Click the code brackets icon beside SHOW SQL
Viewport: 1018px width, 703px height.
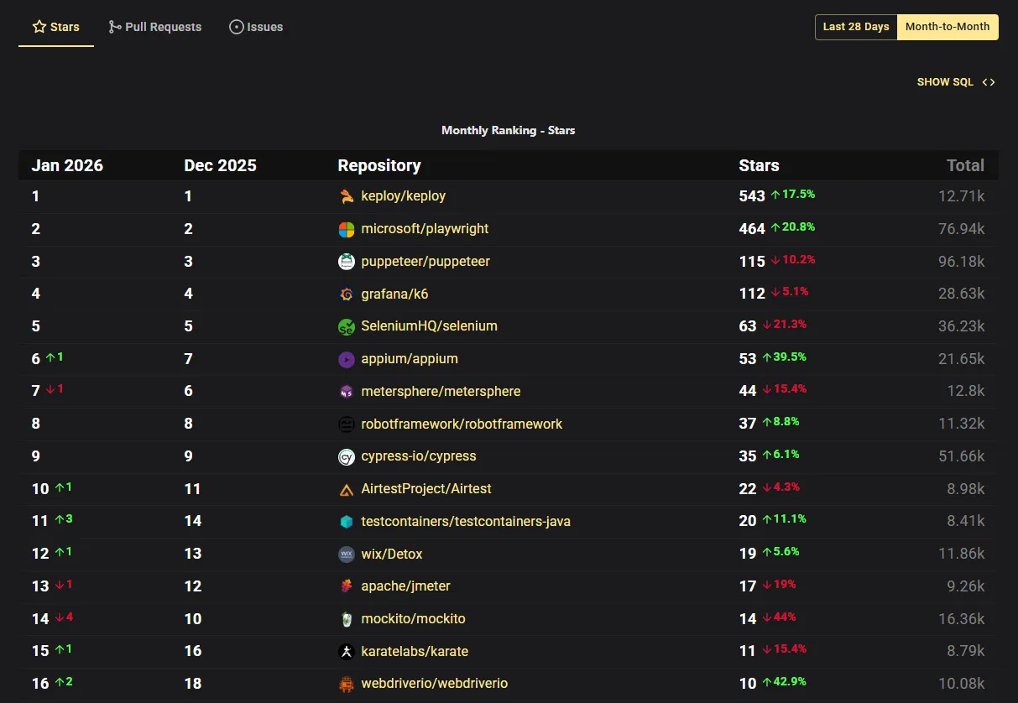(x=988, y=81)
